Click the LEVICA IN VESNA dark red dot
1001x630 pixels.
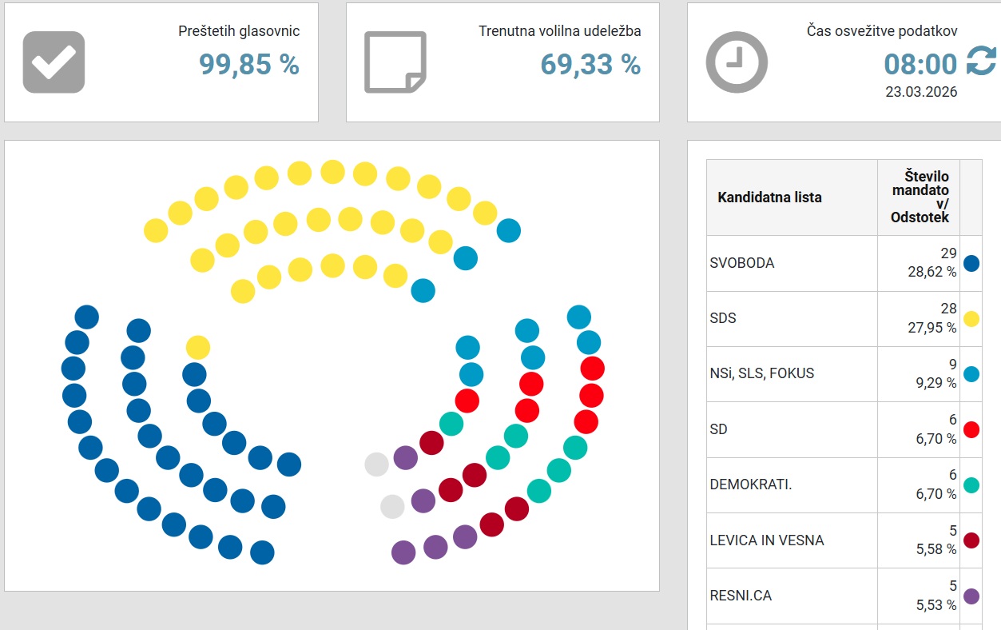coord(971,540)
